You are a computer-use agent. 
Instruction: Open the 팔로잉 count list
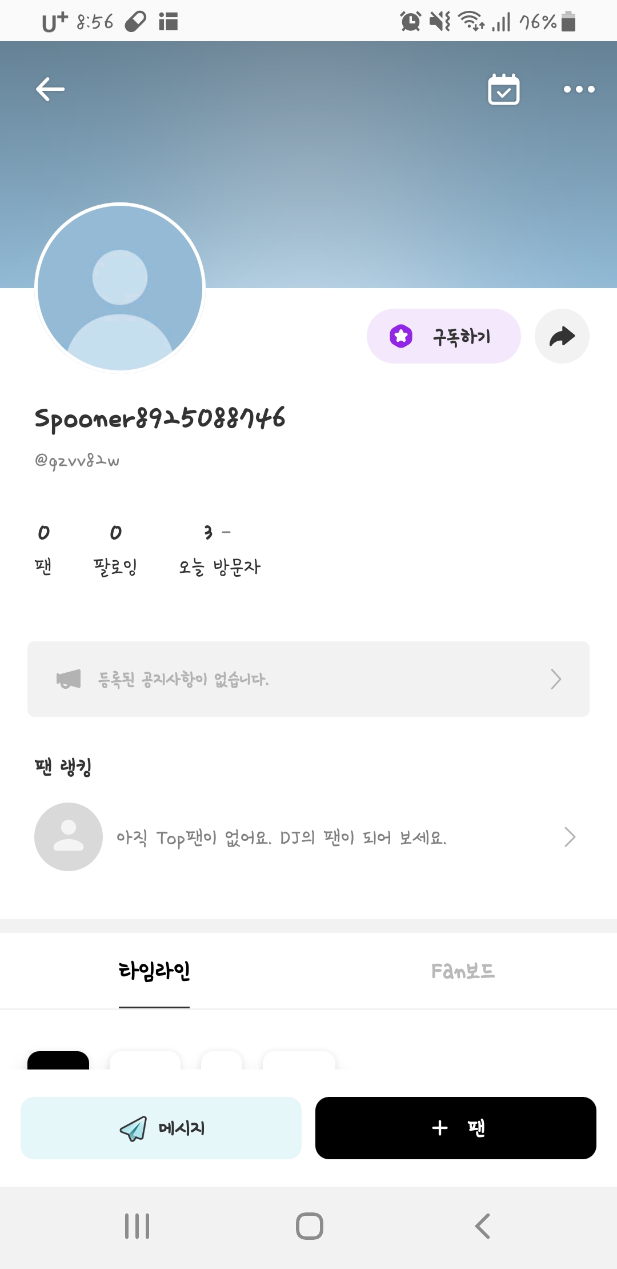click(x=115, y=549)
